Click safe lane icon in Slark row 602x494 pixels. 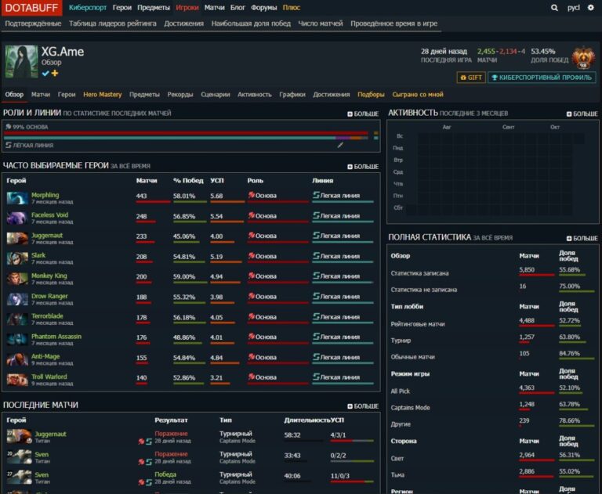[x=316, y=256]
